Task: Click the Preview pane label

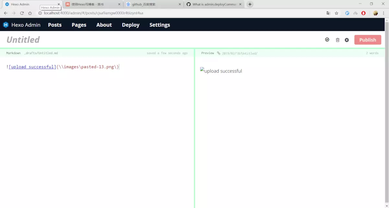Action: [207, 53]
